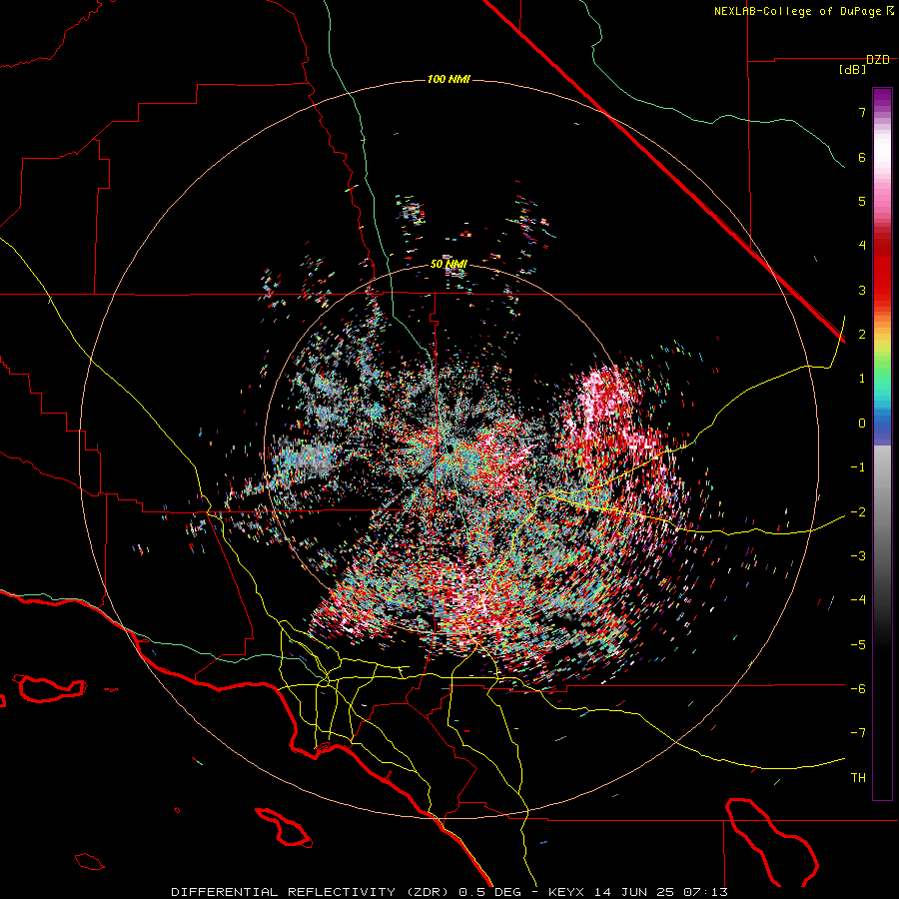
Task: Click the -6 value on color scale
Action: point(858,689)
